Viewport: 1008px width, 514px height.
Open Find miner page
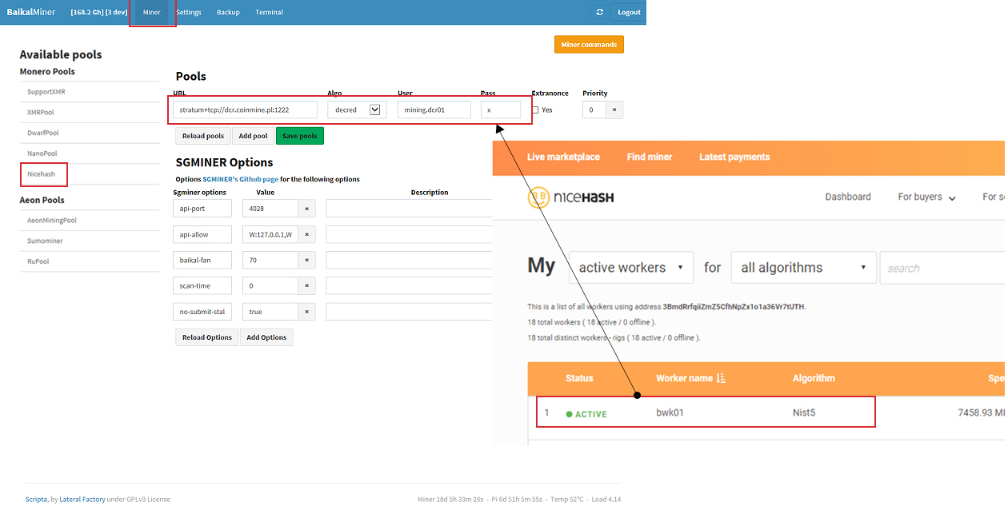click(x=650, y=157)
